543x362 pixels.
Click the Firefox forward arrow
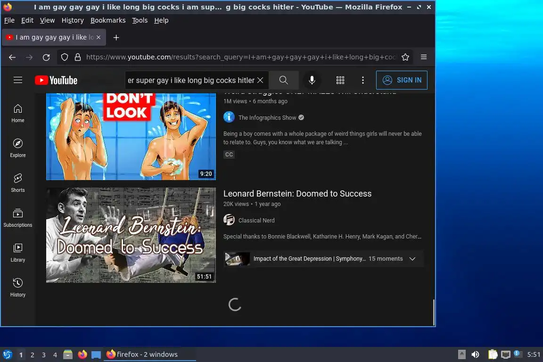29,57
